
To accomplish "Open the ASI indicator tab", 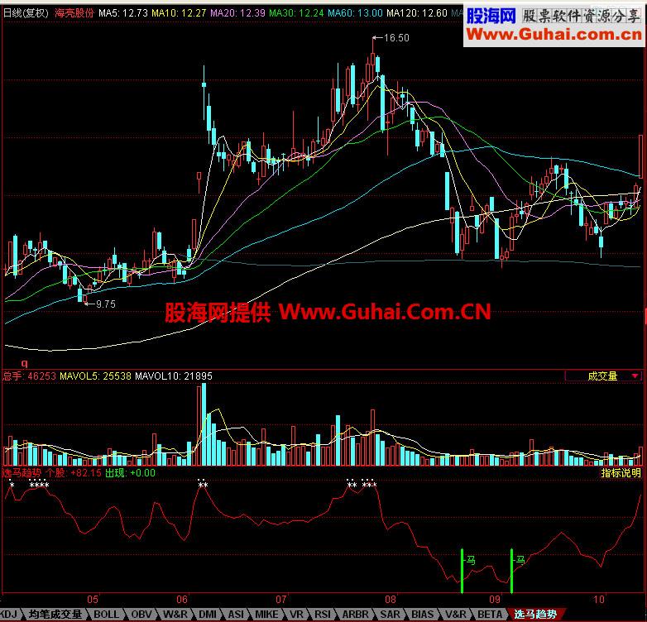I will coord(236,614).
